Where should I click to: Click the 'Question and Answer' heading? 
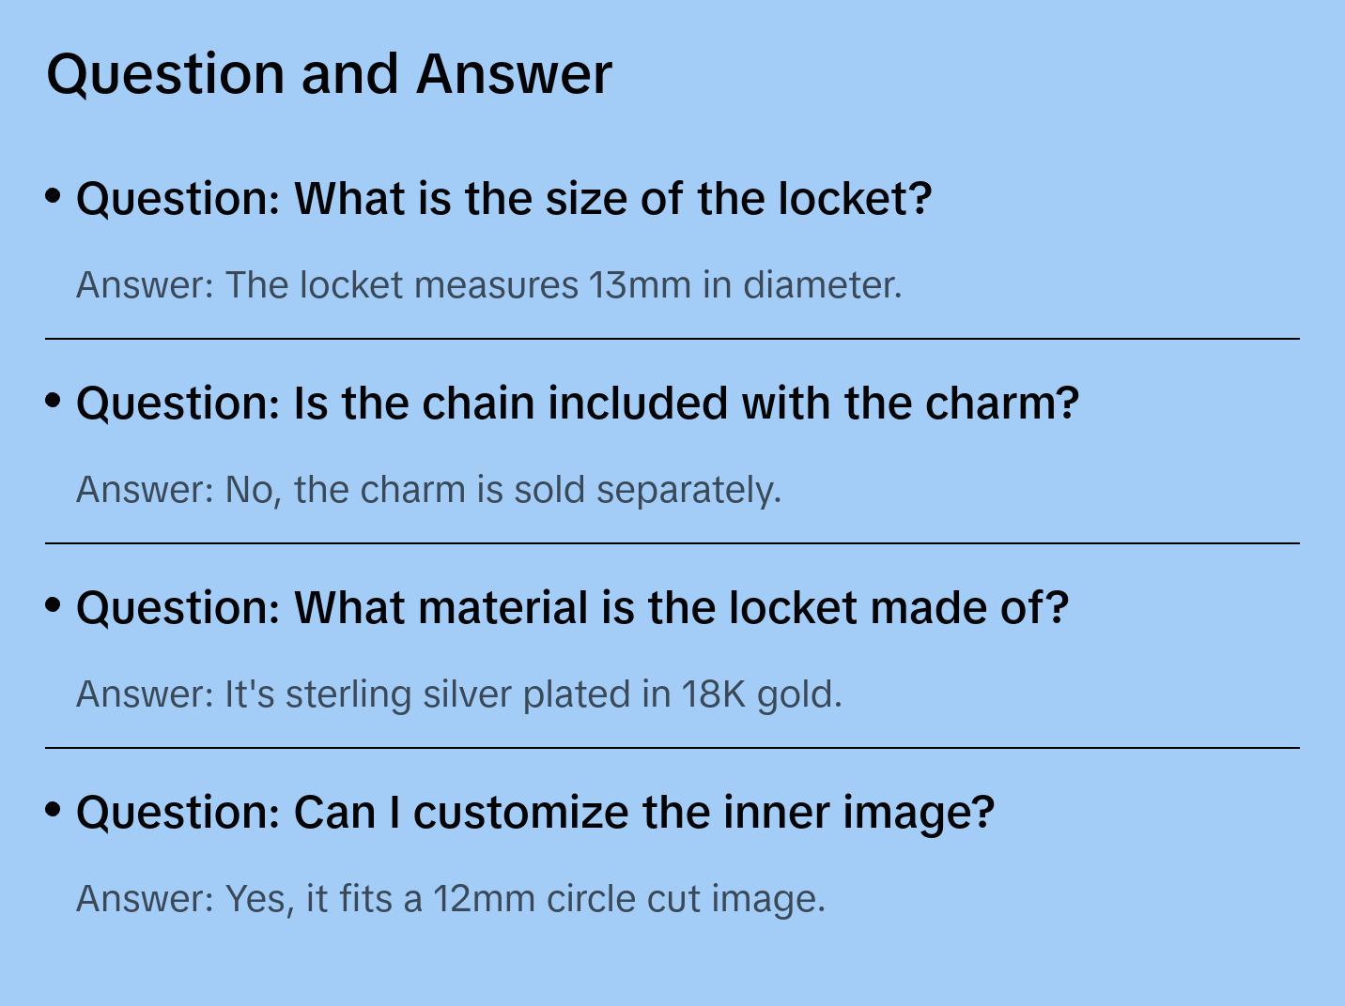click(x=329, y=73)
